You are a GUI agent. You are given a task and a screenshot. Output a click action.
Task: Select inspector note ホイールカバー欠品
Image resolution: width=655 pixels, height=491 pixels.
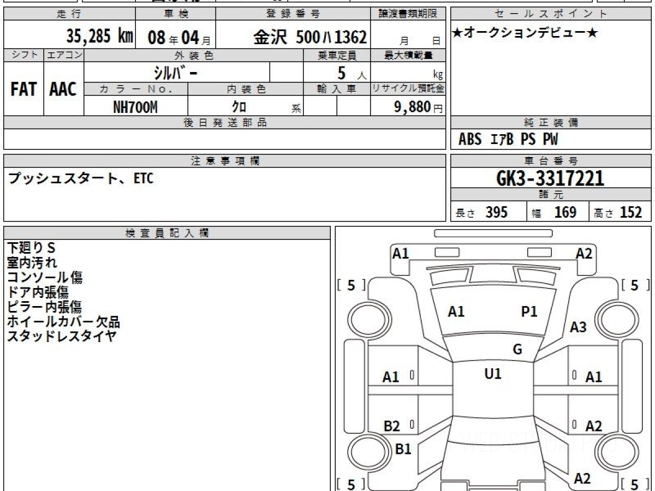63,321
